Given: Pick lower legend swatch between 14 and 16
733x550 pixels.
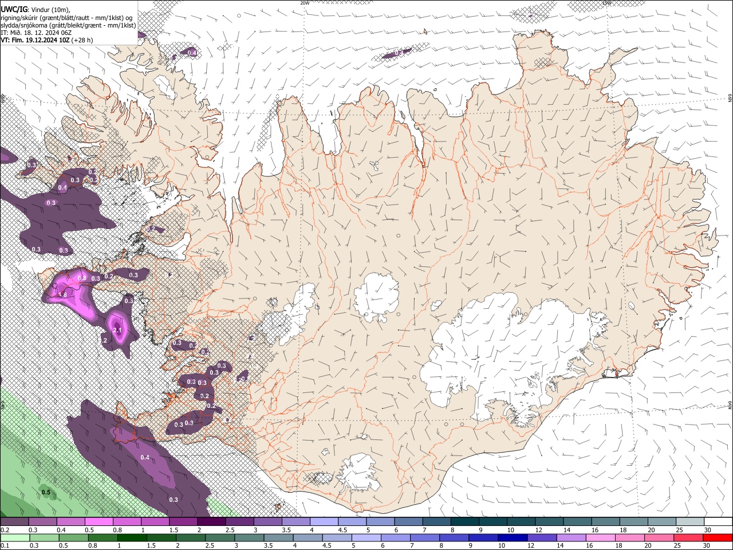Looking at the screenshot, I should coord(572,538).
